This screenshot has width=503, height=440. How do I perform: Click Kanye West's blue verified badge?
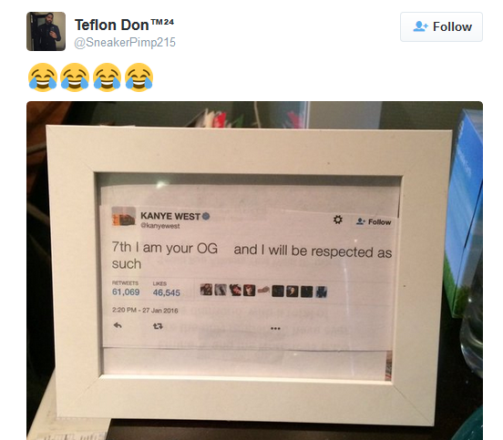click(x=206, y=216)
